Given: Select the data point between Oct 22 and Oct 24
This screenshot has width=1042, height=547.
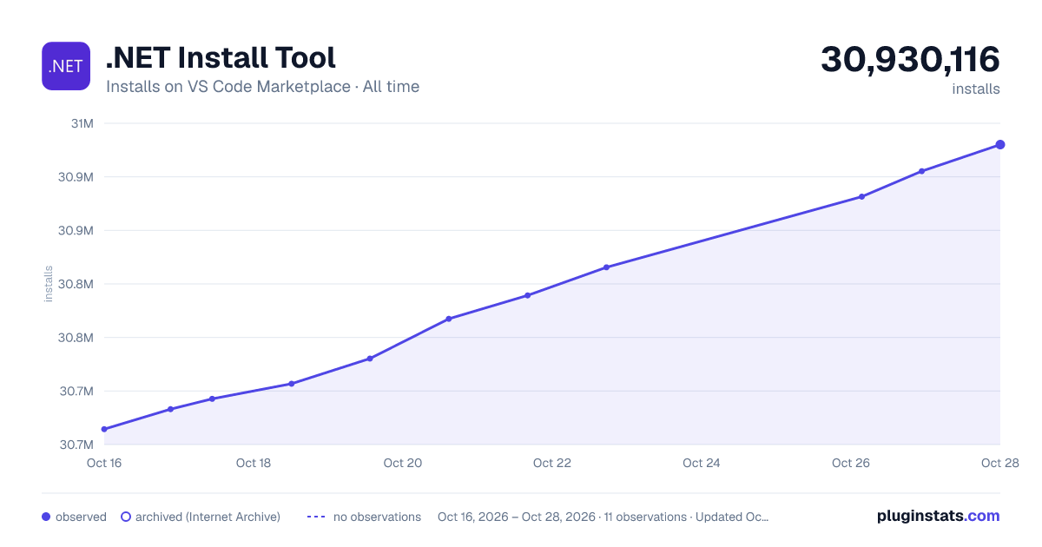Looking at the screenshot, I should pyautogui.click(x=606, y=267).
